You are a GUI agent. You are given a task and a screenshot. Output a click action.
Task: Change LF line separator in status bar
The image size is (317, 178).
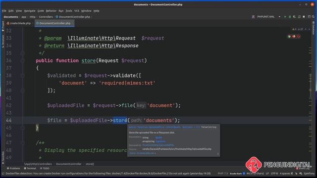[267, 174]
